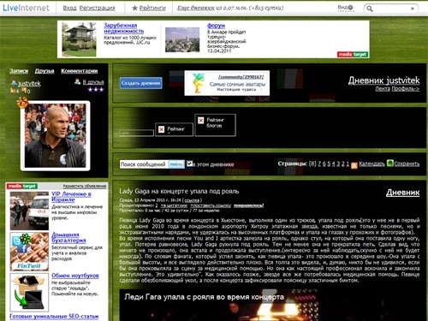
Task: Click the media target logo in top banner
Action: pos(353,54)
